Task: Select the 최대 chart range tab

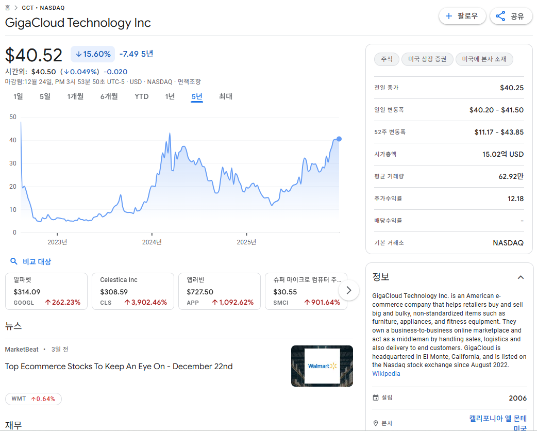Action: 226,96
